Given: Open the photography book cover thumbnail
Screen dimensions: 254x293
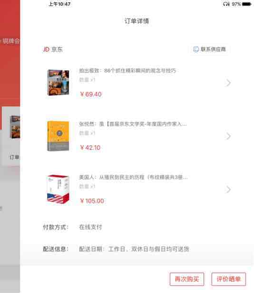Looking at the screenshot, I should [58, 82].
